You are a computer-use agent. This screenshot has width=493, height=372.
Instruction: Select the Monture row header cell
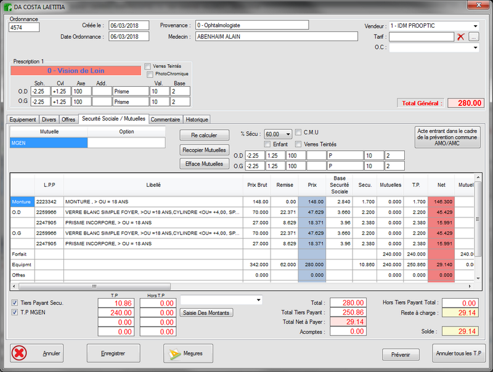pyautogui.click(x=22, y=202)
